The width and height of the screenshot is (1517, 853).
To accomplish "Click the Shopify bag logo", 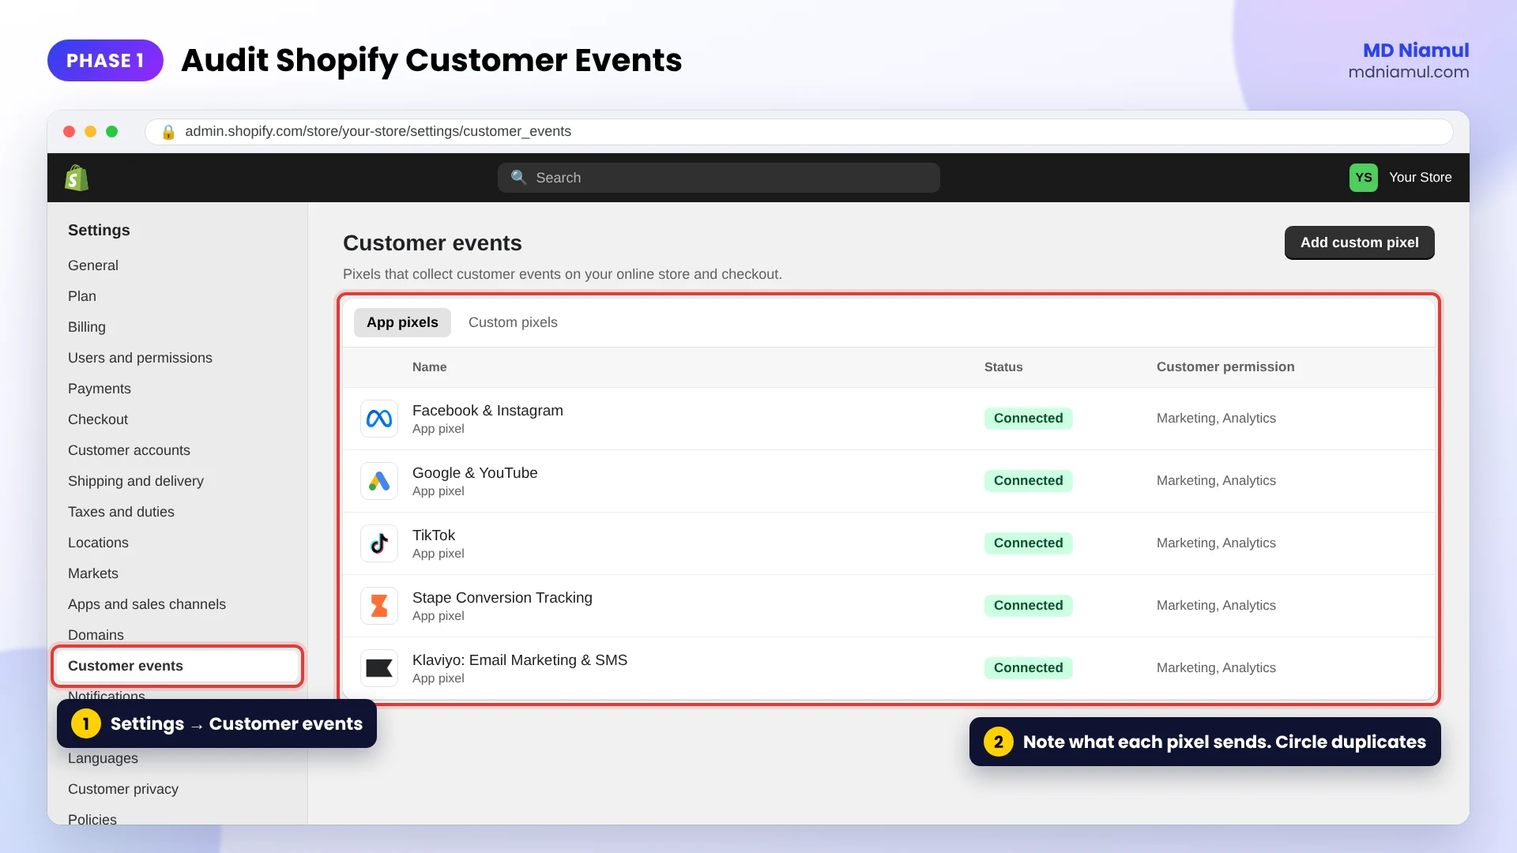I will pos(77,178).
